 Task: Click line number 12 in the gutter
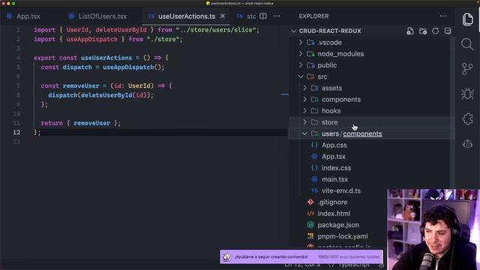[16, 132]
